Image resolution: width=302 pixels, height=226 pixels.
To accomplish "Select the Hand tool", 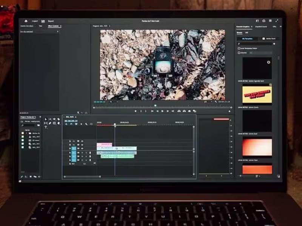I will coord(59,124).
